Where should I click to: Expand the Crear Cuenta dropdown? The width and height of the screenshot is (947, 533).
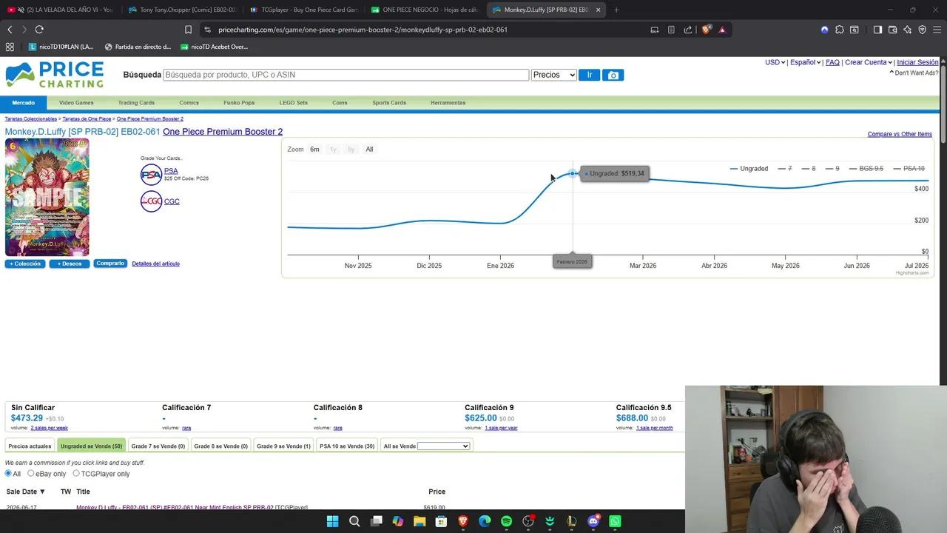(869, 62)
